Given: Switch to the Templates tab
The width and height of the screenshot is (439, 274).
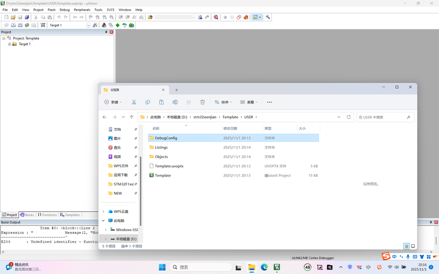Looking at the screenshot, I should click(70, 215).
